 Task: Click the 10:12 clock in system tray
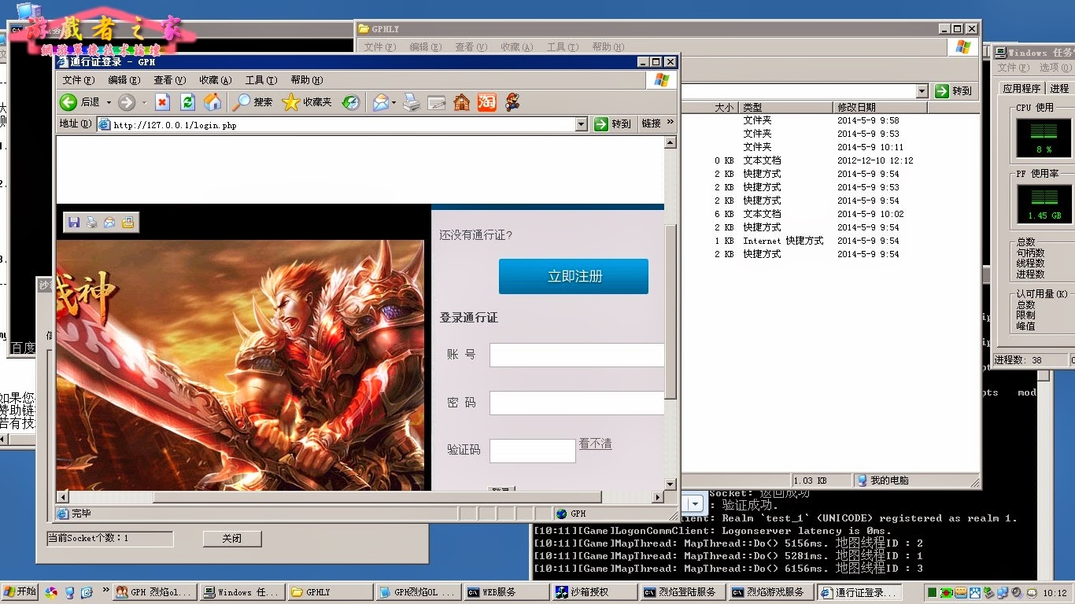pyautogui.click(x=1054, y=592)
